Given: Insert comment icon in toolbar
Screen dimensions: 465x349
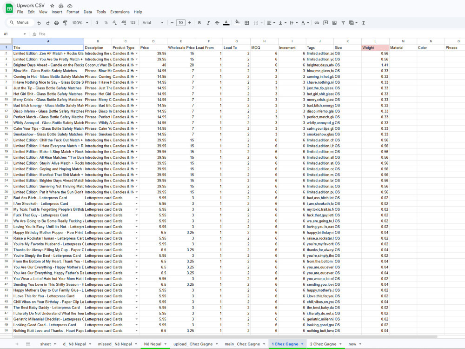Looking at the screenshot, I should [325, 22].
